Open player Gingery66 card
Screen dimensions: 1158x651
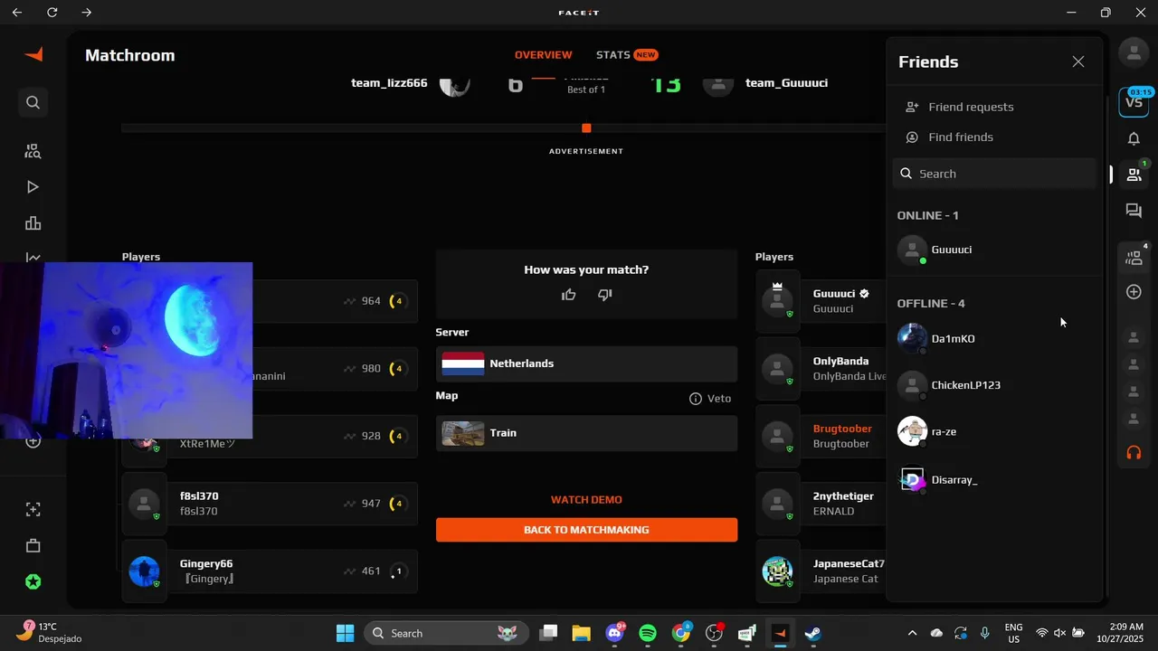(270, 571)
